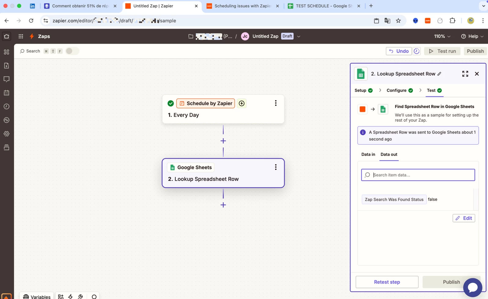Click the Zaps lightning logo
The image size is (488, 299).
click(x=32, y=36)
